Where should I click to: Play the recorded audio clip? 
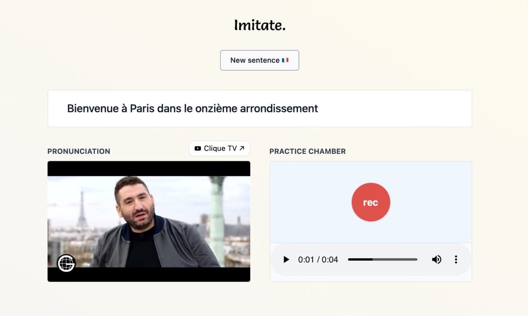pos(286,259)
